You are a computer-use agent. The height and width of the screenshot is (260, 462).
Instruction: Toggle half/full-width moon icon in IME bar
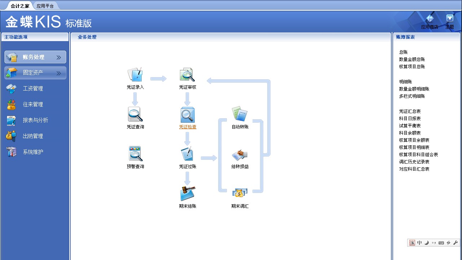tap(426, 243)
